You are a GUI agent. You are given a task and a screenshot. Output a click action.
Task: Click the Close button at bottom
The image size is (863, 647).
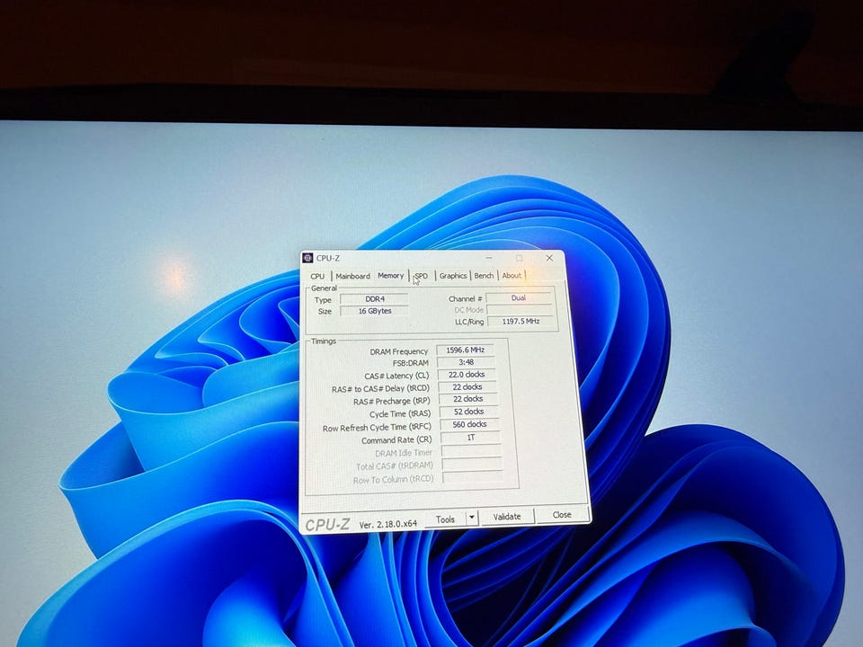pyautogui.click(x=561, y=515)
